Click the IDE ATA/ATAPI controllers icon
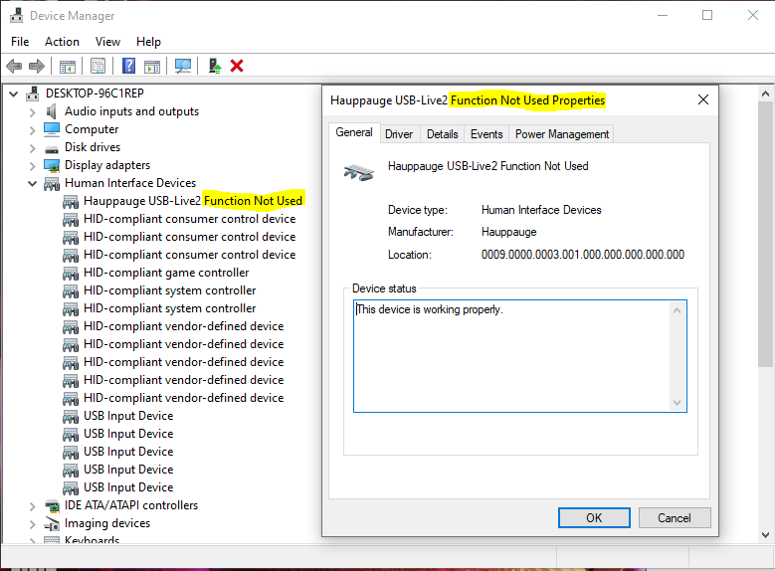The width and height of the screenshot is (775, 571). [x=52, y=505]
